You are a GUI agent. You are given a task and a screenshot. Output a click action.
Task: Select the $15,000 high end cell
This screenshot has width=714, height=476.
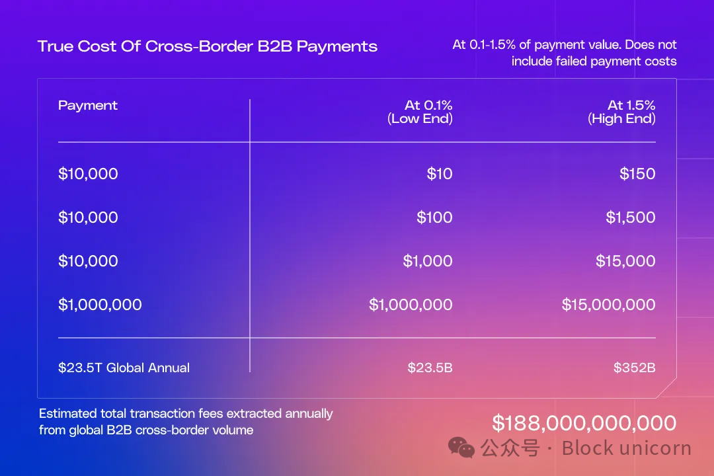tap(625, 261)
